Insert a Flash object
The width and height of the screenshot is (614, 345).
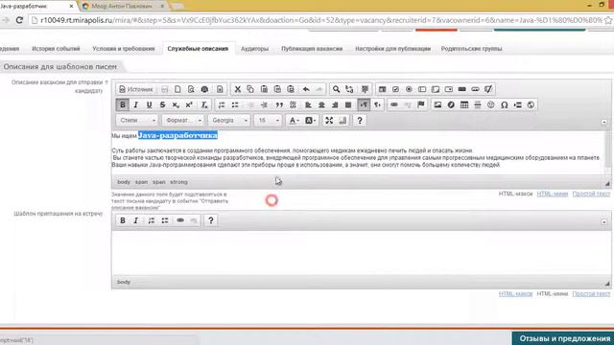[x=451, y=104]
